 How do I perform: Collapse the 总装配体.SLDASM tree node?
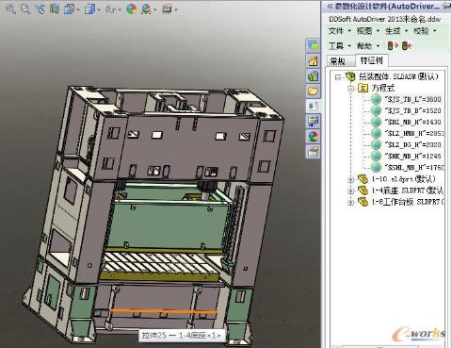(338, 76)
